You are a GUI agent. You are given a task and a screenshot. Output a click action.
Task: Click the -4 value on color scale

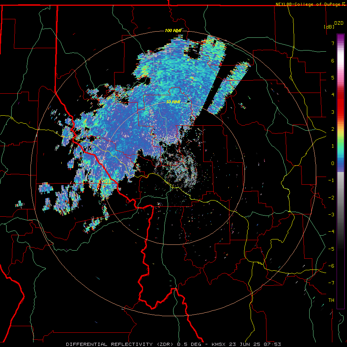[331, 232]
